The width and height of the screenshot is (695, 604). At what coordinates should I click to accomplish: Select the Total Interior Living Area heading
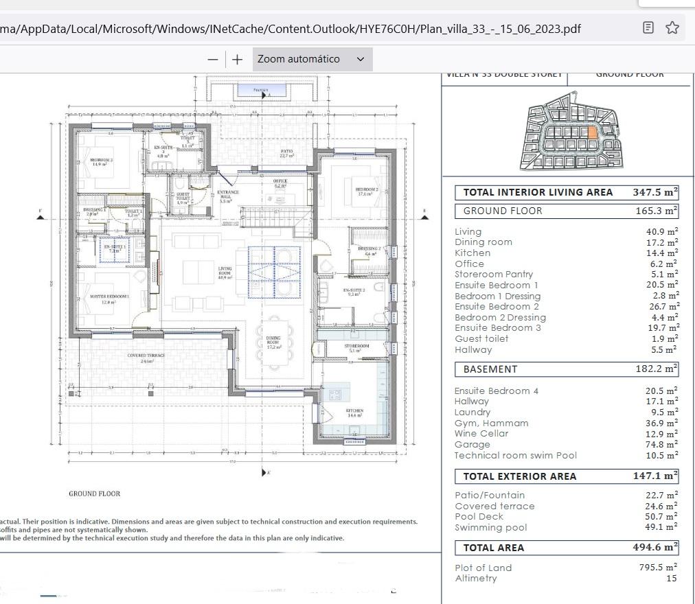[538, 192]
